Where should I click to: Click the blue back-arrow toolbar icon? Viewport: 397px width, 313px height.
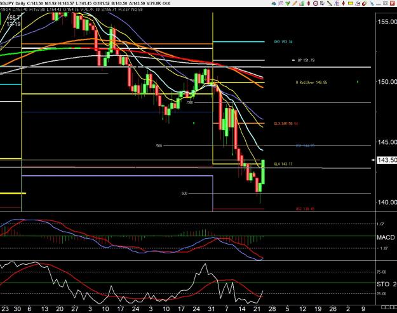tap(274, 3)
